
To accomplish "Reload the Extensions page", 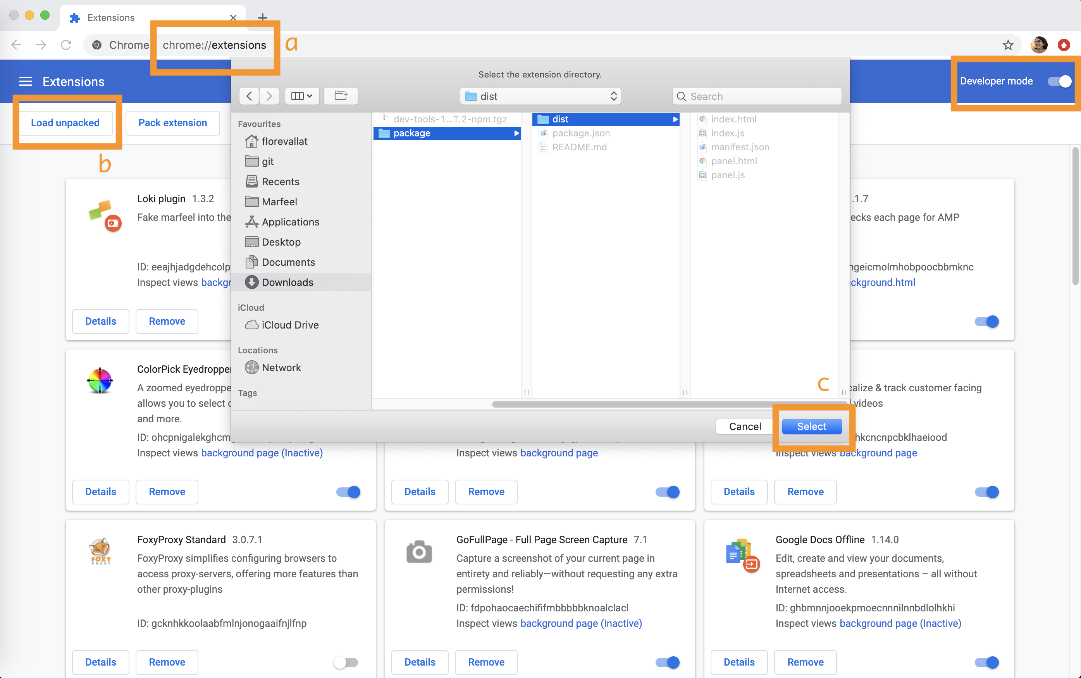I will [66, 45].
